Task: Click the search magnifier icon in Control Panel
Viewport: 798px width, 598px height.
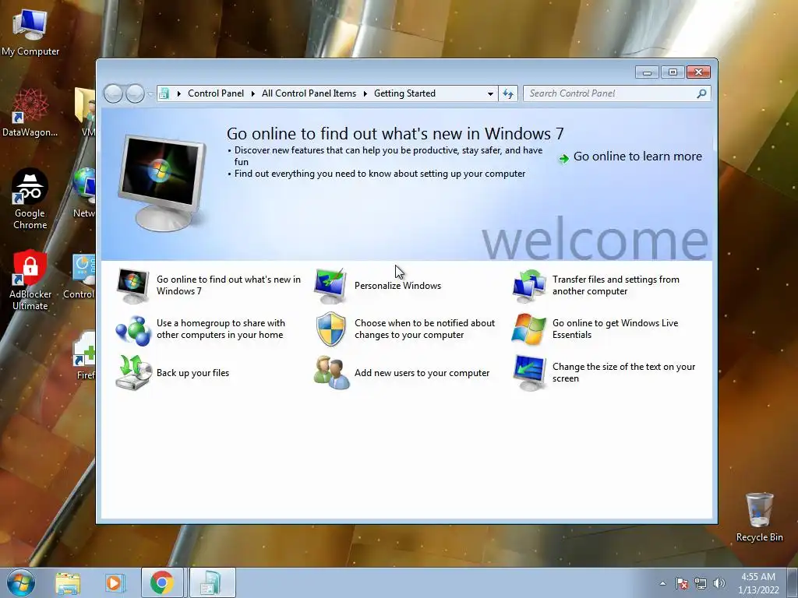Action: pyautogui.click(x=702, y=93)
